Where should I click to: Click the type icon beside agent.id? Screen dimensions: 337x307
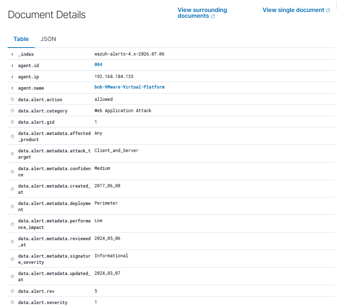[x=12, y=66]
